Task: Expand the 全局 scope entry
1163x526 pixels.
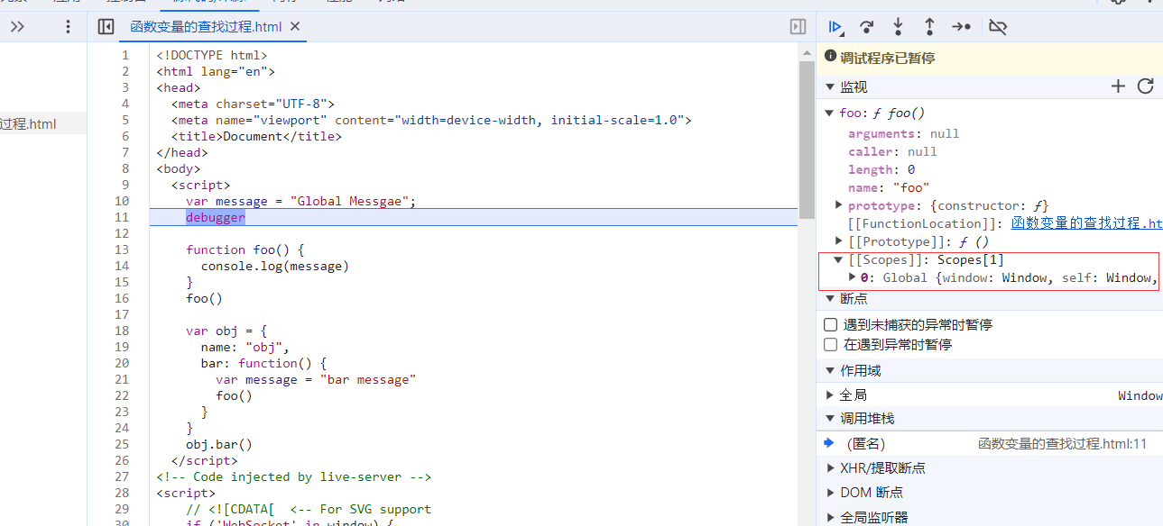Action: click(831, 394)
